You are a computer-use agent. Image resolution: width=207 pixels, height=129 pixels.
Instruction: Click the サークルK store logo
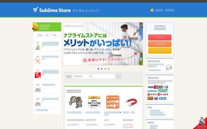coord(163,94)
